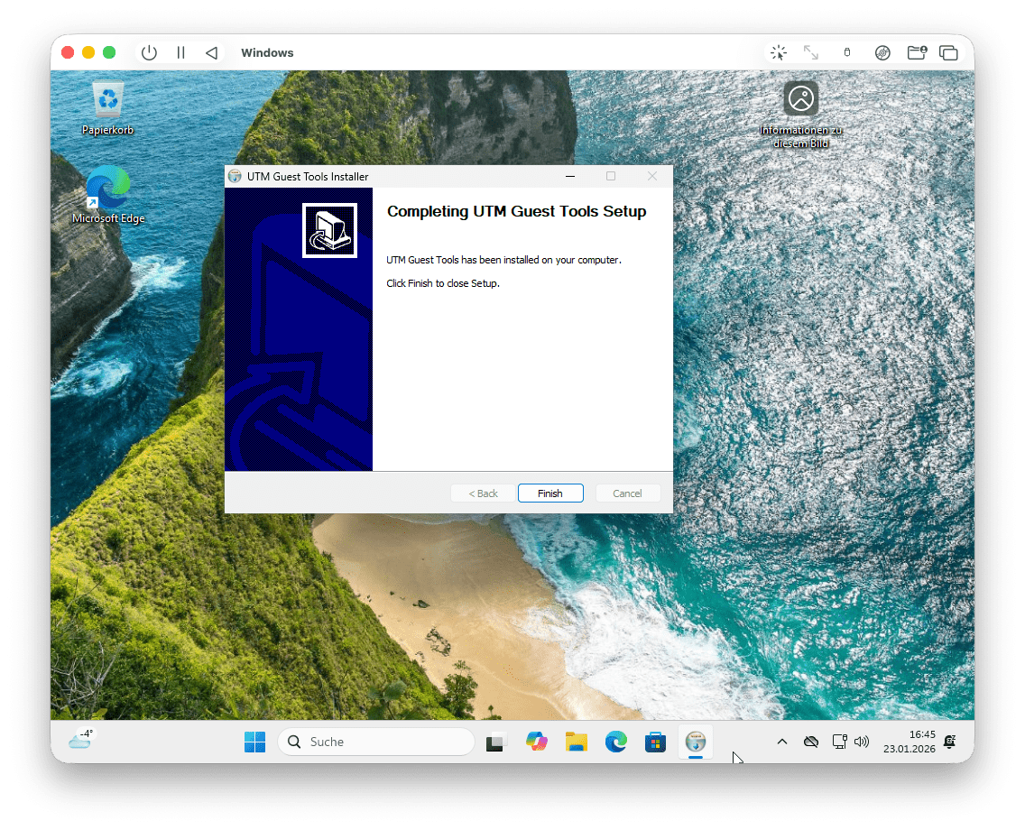This screenshot has height=830, width=1025.
Task: Click the restart (left triangle) VM icon
Action: [x=211, y=52]
